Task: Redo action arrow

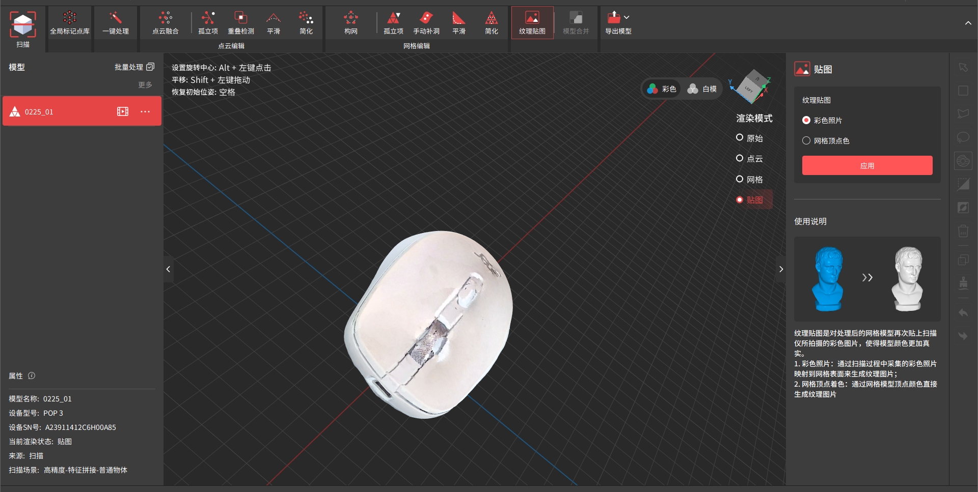Action: (963, 336)
